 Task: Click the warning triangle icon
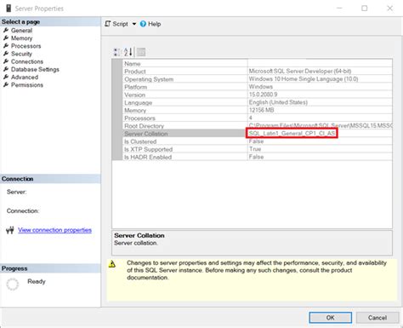112,264
